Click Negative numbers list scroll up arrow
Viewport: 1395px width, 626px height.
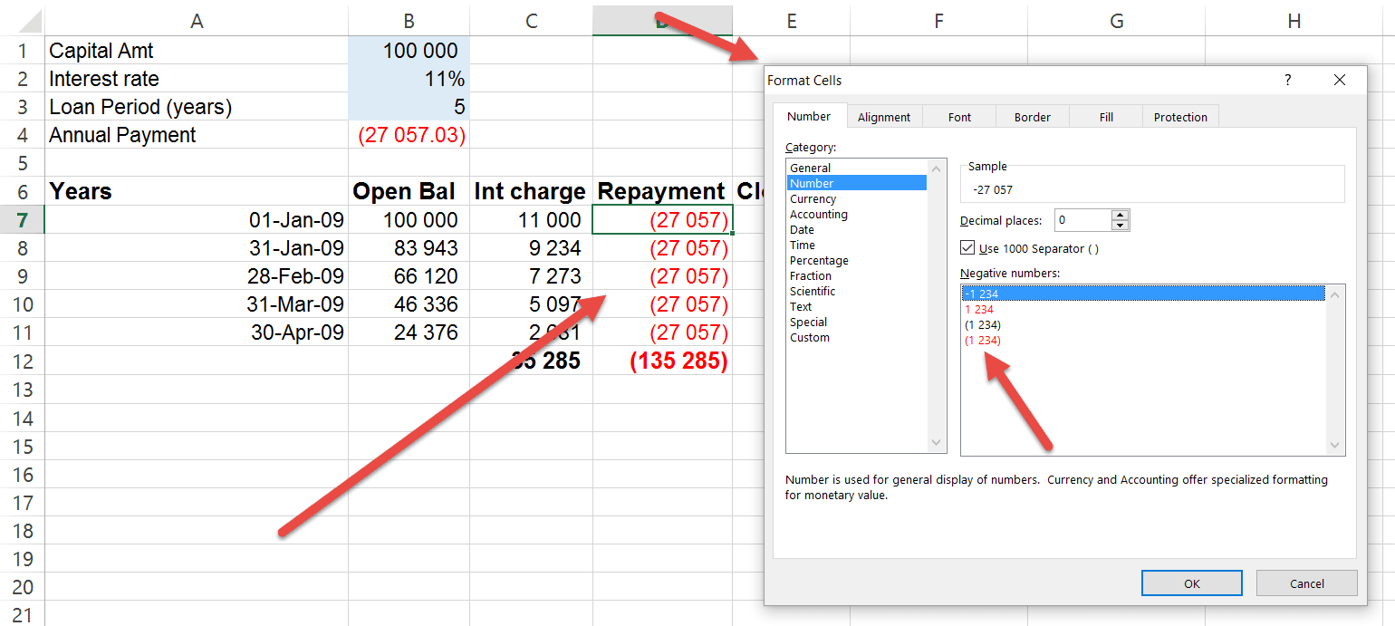click(x=1334, y=294)
